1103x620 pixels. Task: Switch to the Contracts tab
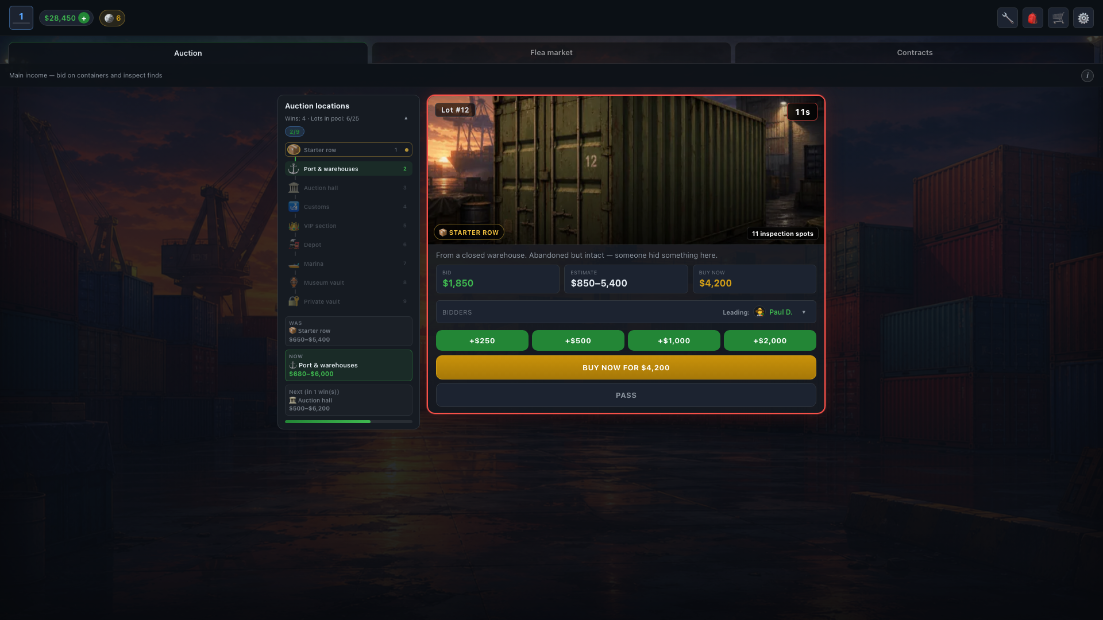pos(915,53)
